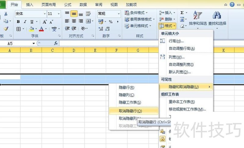Align text right
244x148 pixels.
tap(81, 21)
